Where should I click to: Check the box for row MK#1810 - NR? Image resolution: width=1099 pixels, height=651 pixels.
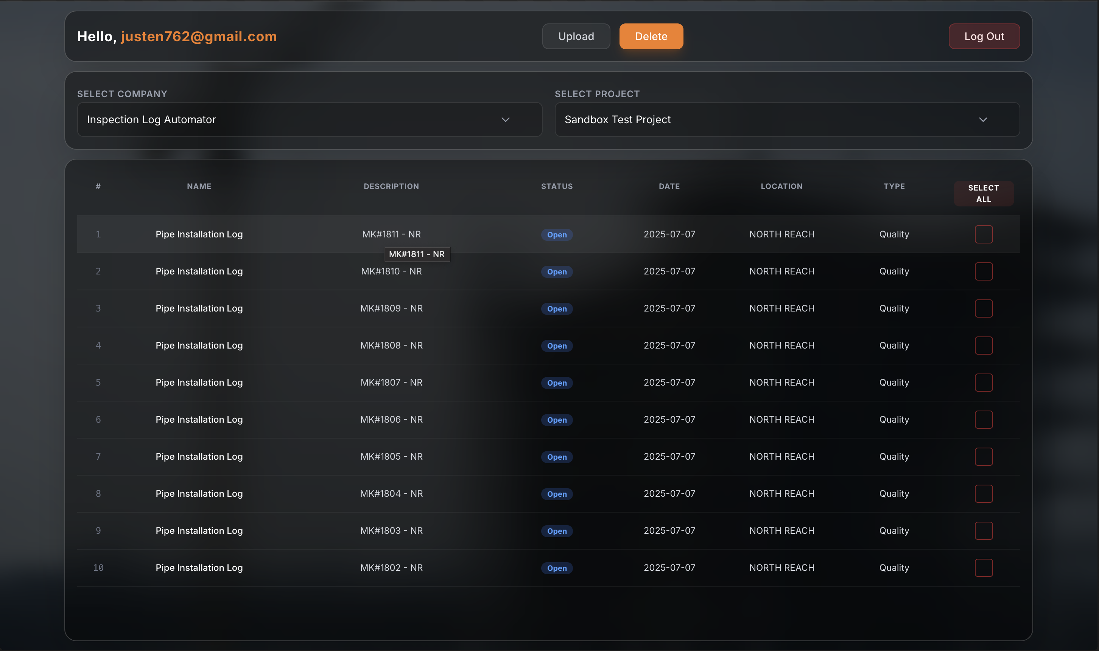(984, 271)
